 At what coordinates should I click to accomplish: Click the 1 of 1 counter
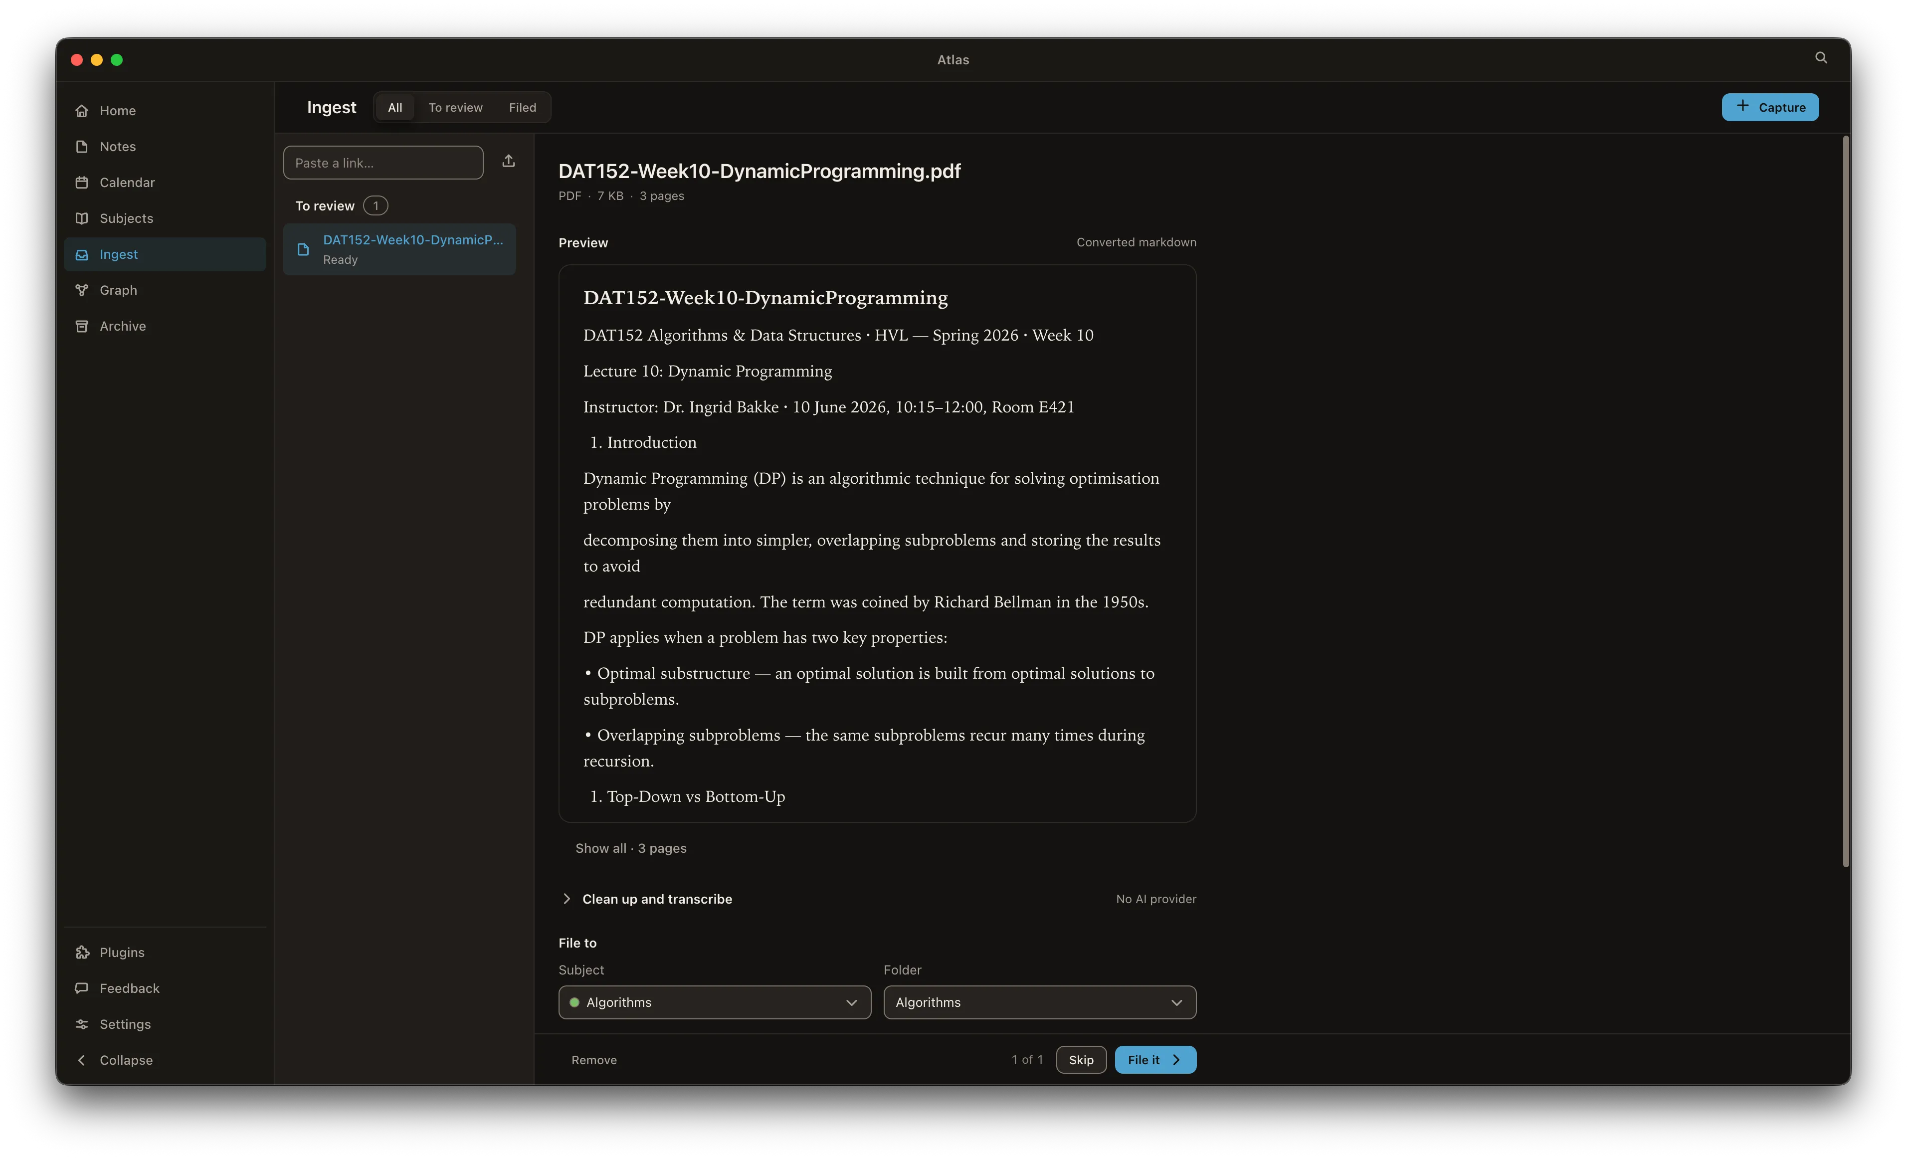coord(1027,1060)
